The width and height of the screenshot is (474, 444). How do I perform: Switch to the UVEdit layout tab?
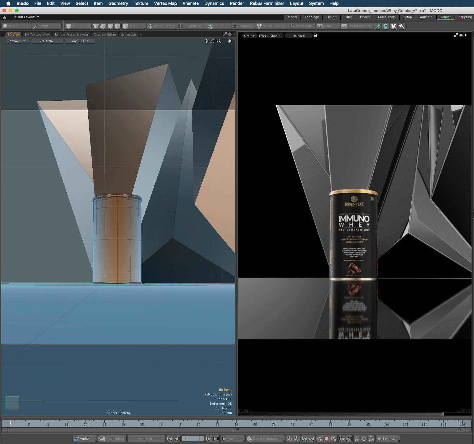tap(331, 17)
